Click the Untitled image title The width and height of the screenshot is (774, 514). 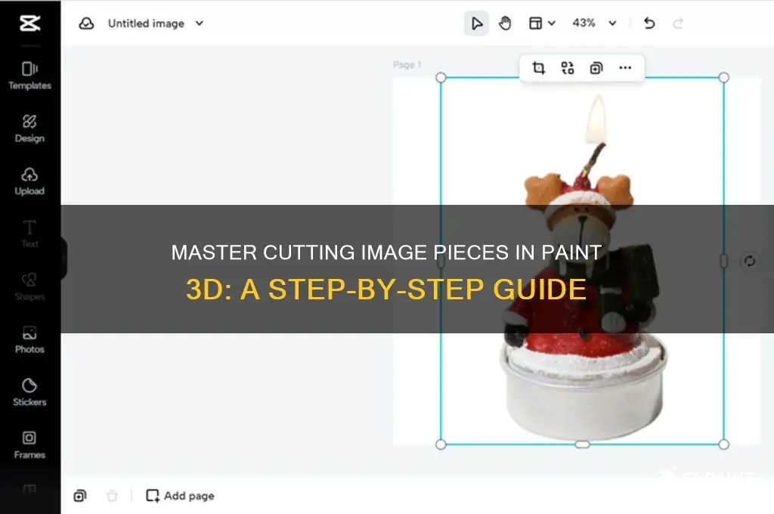pos(146,23)
